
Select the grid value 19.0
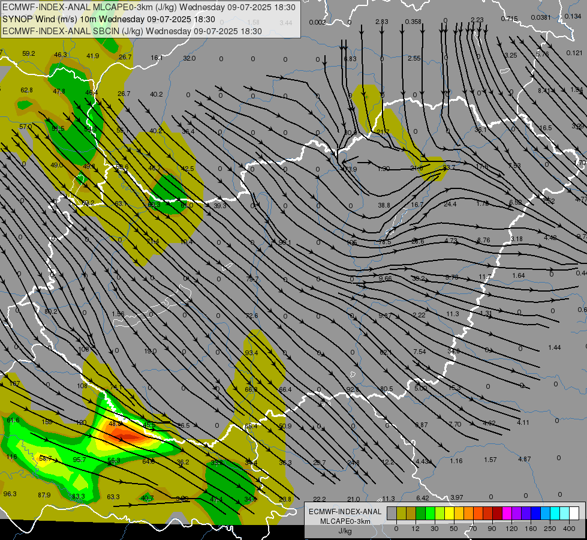150,351
